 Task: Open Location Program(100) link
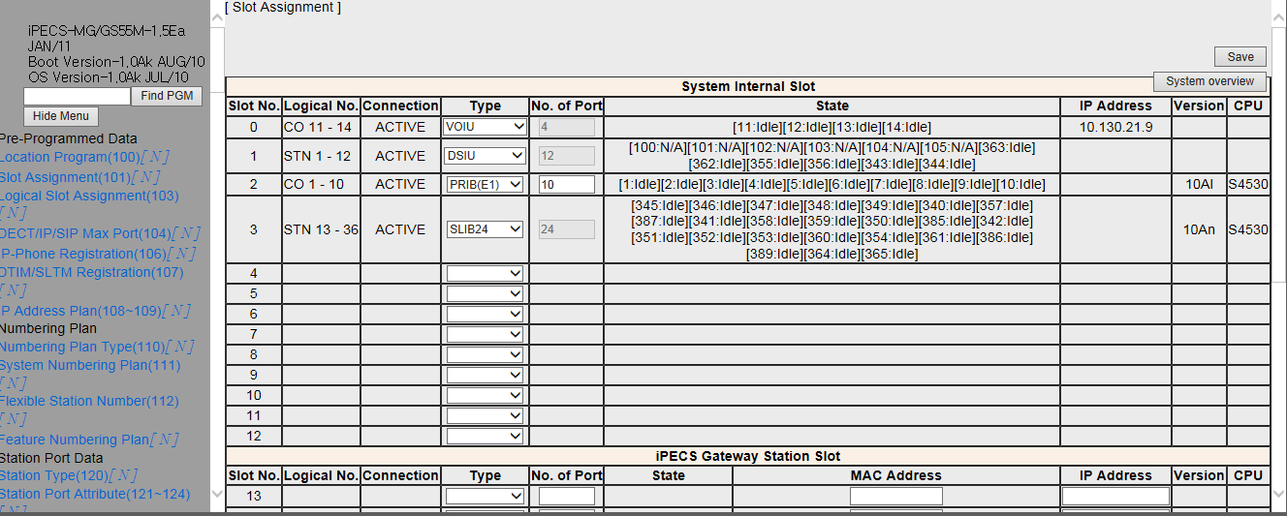tap(70, 157)
